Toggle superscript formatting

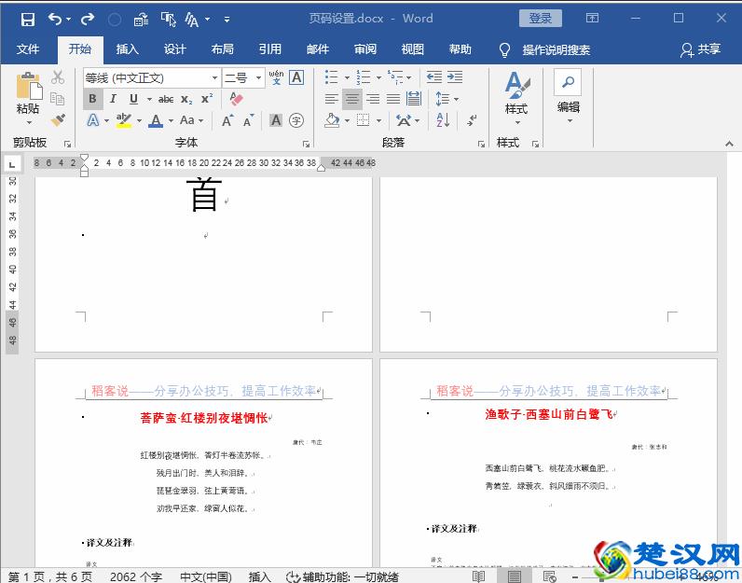[x=207, y=99]
